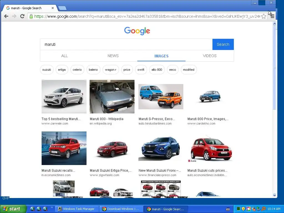This screenshot has height=213, width=284.
Task: Click Maruti Suzuki Ertiga Price,... title
Action: click(111, 171)
